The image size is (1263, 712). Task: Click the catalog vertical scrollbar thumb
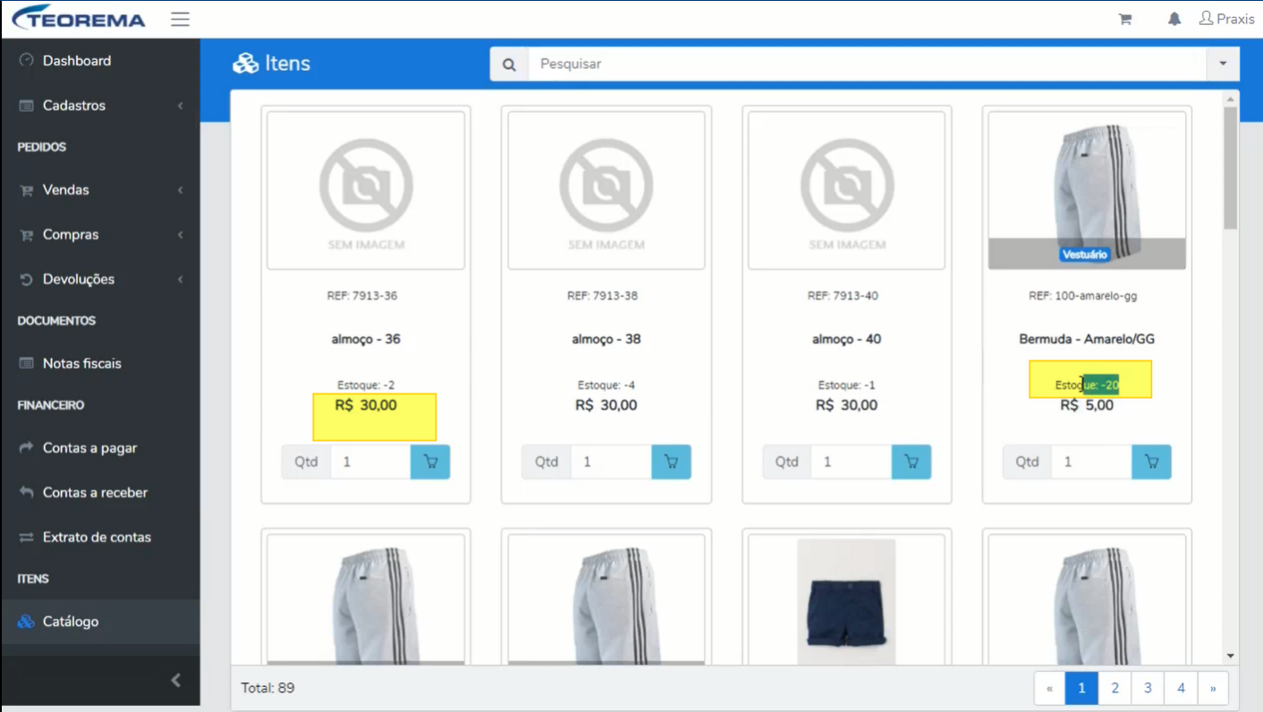[x=1231, y=168]
